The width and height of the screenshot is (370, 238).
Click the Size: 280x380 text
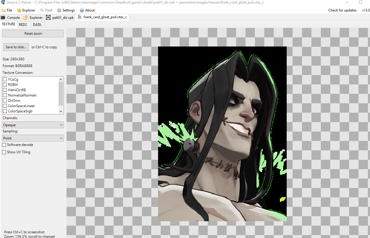(14, 59)
